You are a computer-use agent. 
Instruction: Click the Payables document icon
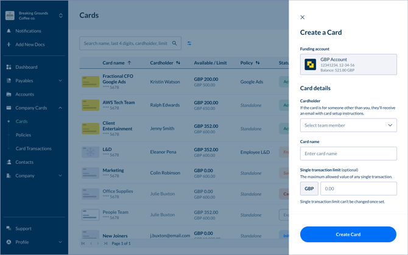pos(9,80)
